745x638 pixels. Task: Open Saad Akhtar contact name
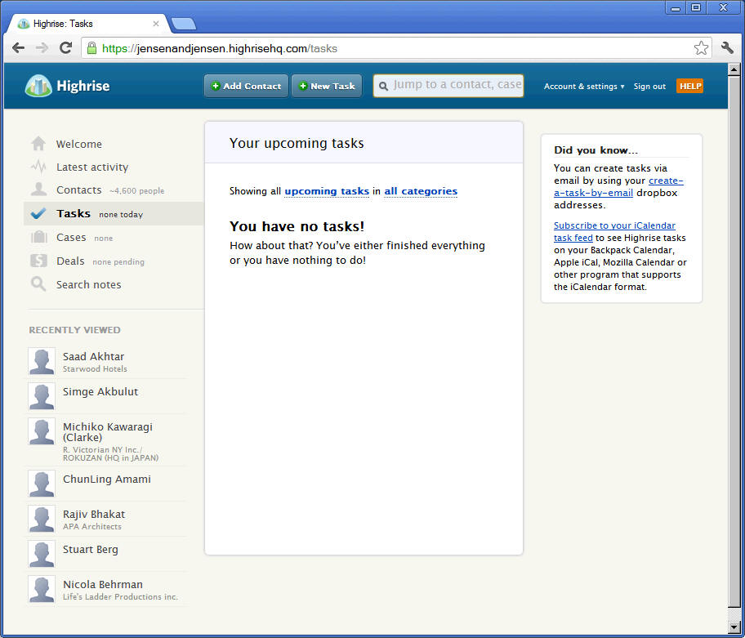tap(93, 356)
